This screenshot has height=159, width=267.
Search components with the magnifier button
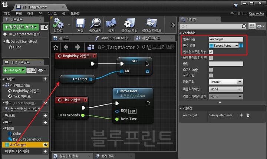coord(44,27)
